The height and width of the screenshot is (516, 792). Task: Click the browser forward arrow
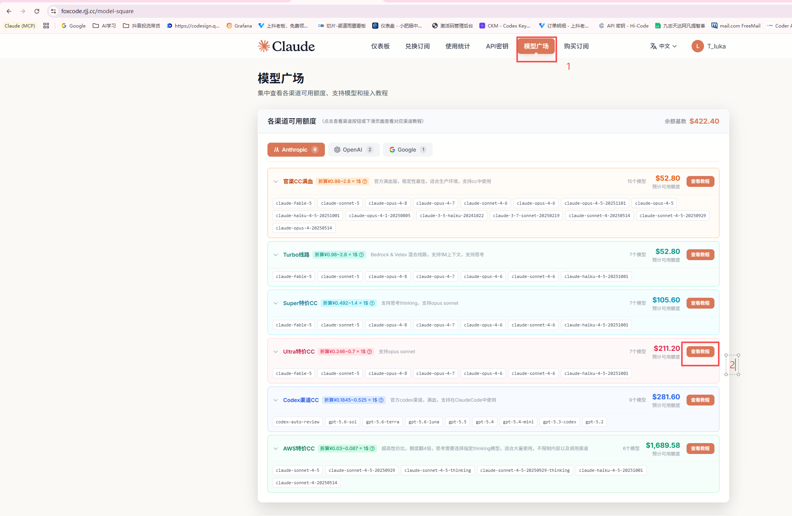[x=23, y=11]
